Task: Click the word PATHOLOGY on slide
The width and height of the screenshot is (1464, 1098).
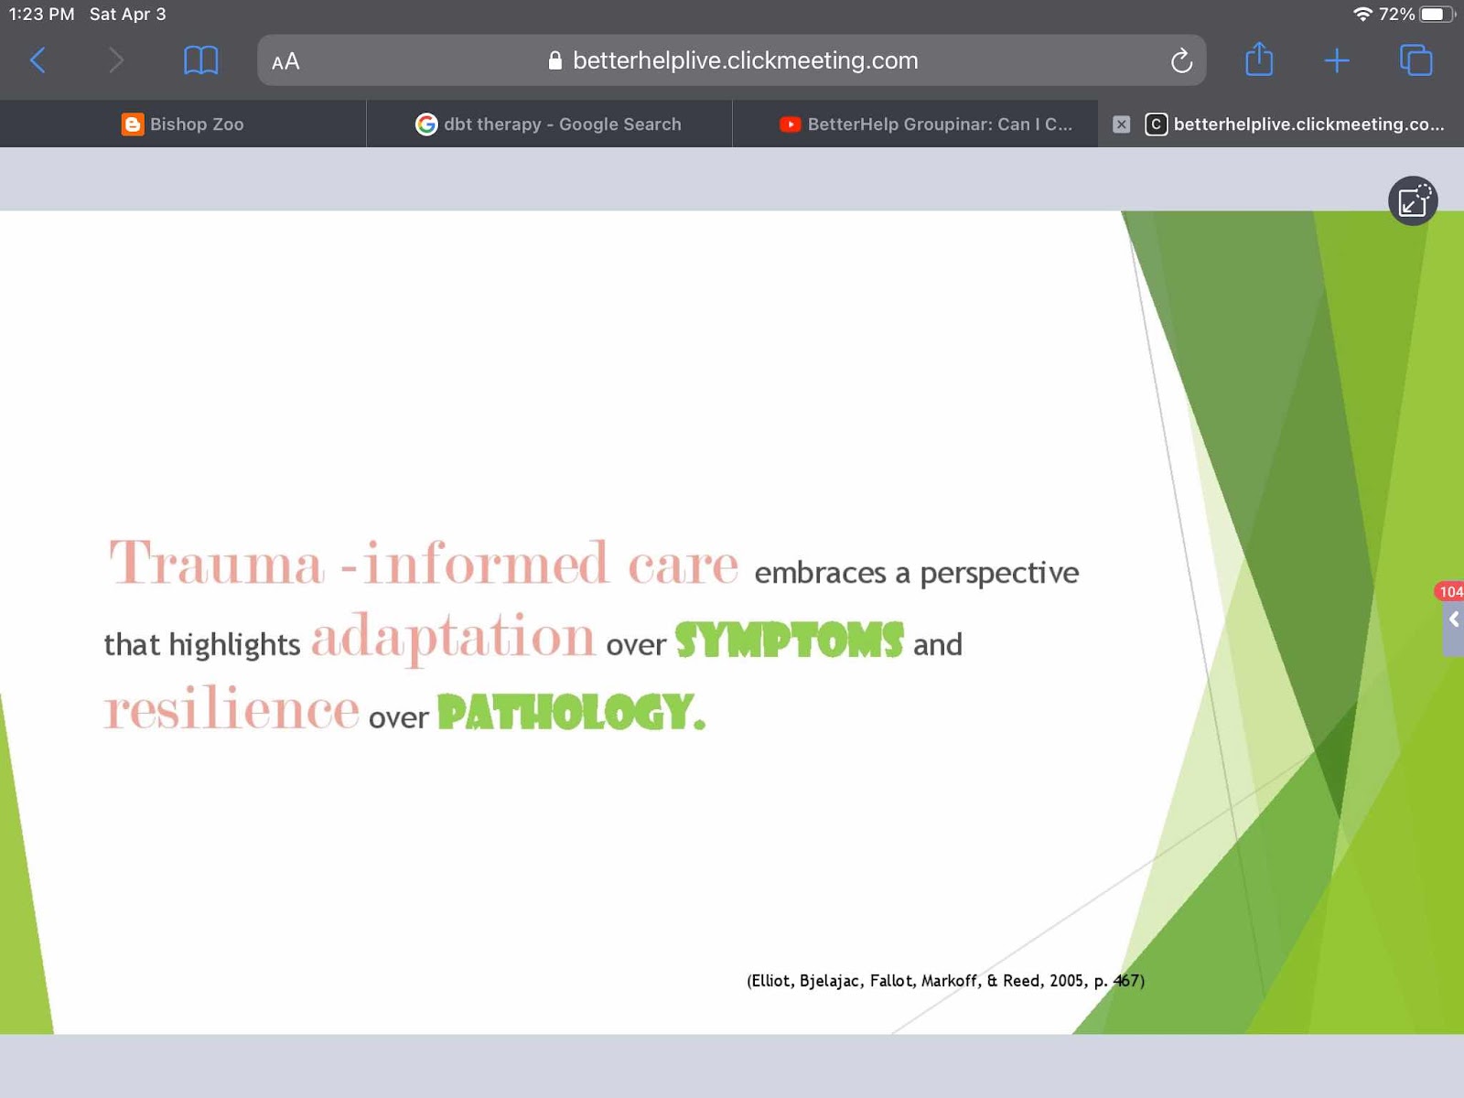Action: tap(571, 712)
